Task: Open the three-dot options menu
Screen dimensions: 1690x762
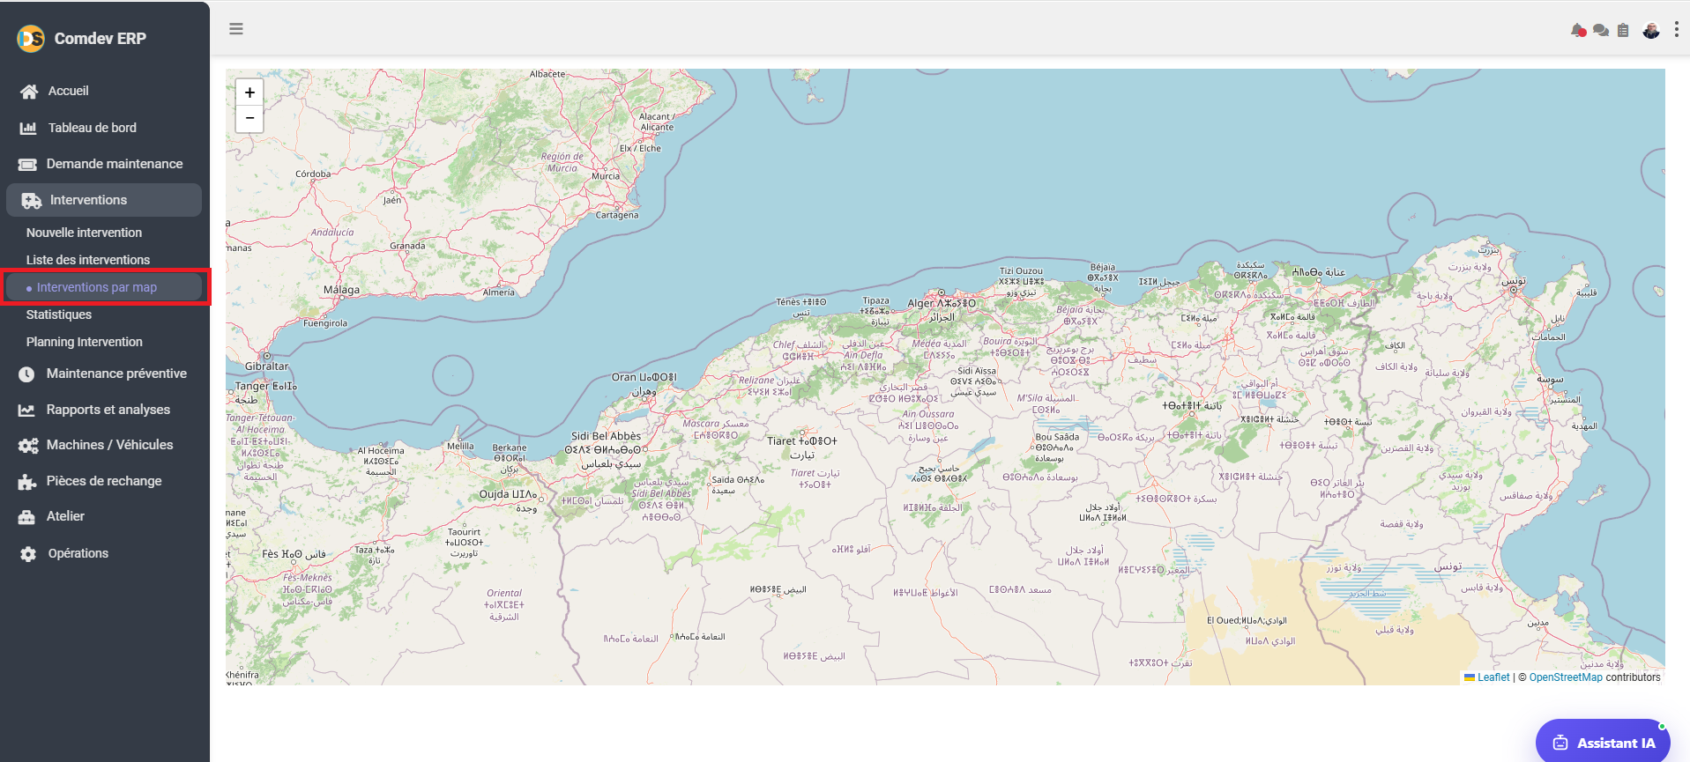Action: point(1677,30)
